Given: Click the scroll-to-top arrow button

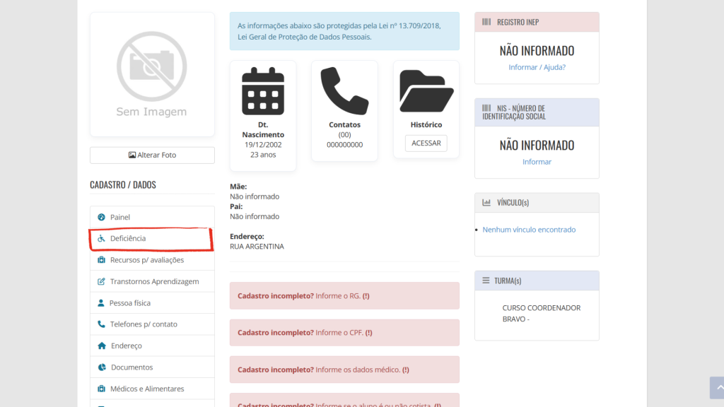Looking at the screenshot, I should 716,388.
